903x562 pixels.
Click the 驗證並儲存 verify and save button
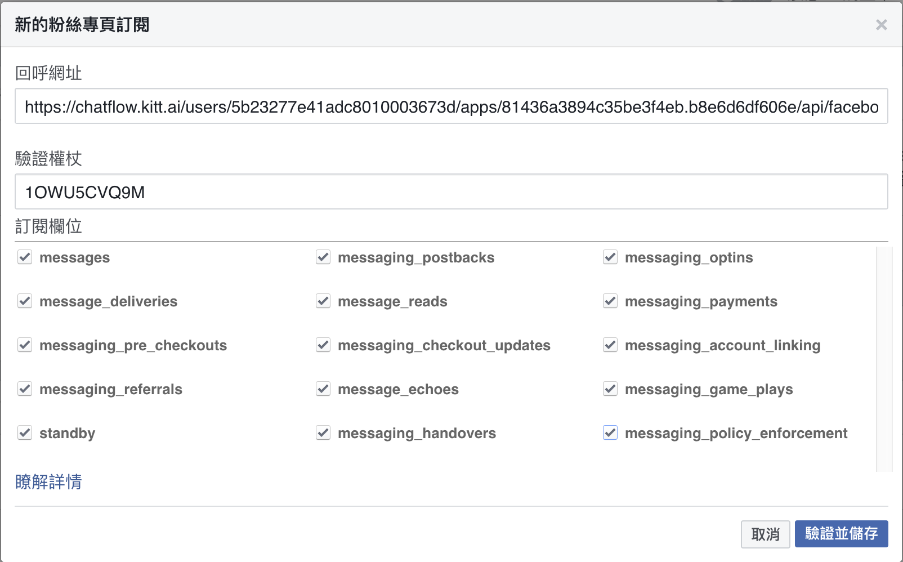tap(841, 534)
